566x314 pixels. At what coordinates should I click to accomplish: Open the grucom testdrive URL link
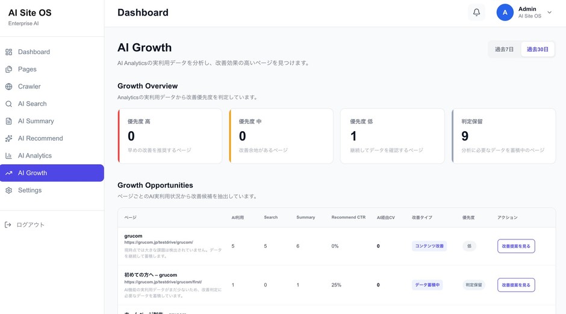pyautogui.click(x=158, y=242)
